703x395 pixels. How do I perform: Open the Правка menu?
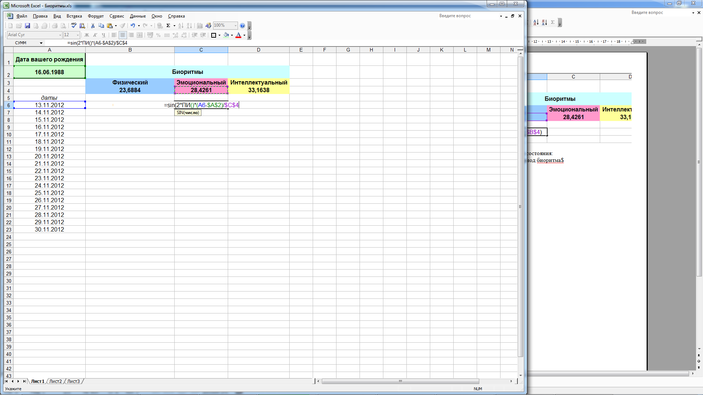pyautogui.click(x=40, y=16)
